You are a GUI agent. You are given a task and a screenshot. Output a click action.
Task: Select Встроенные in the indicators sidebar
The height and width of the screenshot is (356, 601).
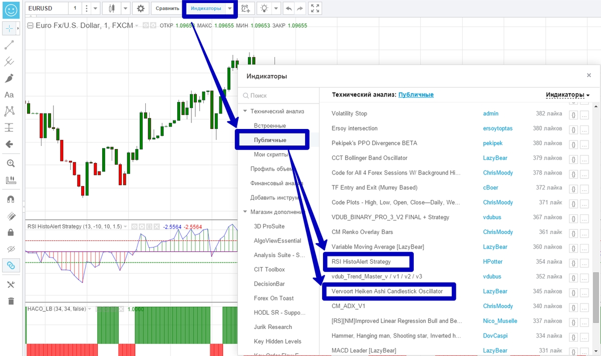(x=270, y=126)
